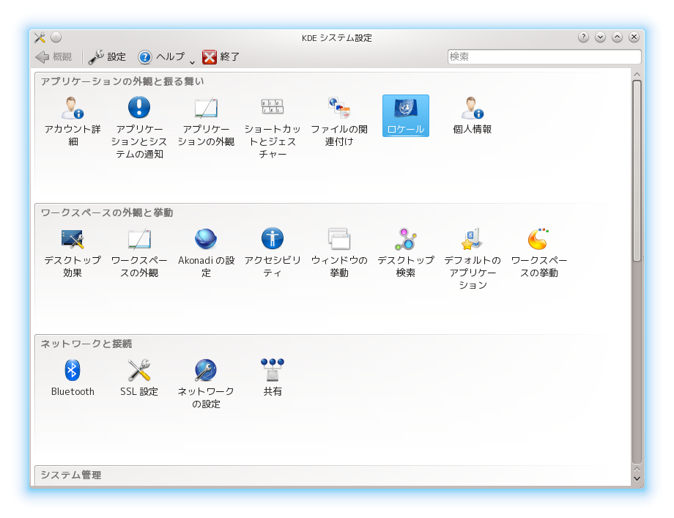Open ファイルの関連付け file associations module
674x518 pixels.
339,121
